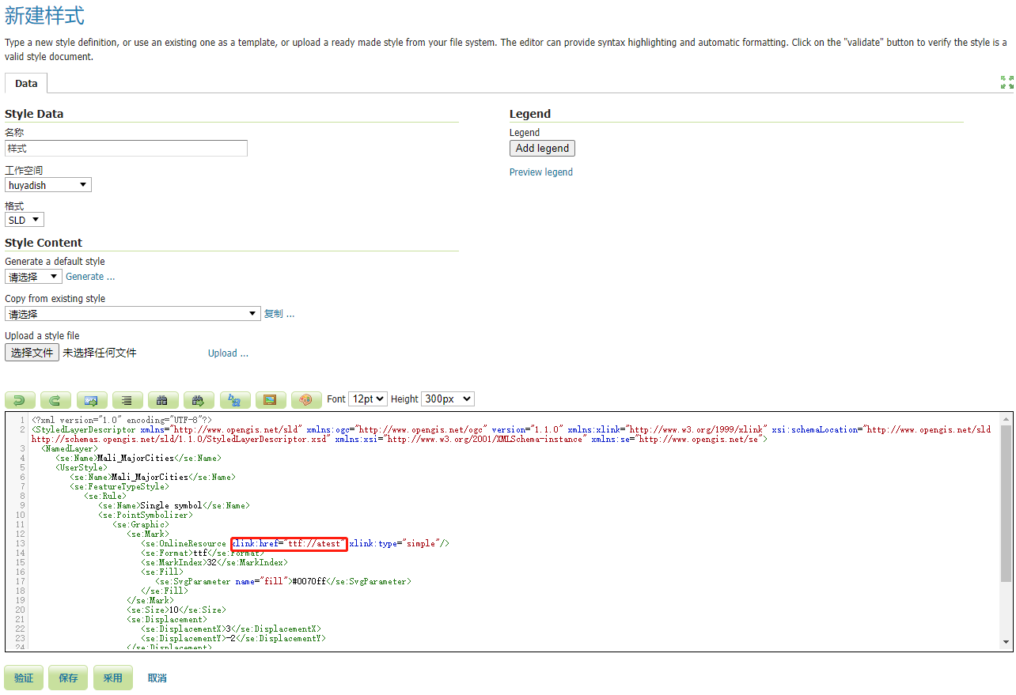
Task: Click the <se:Size>10 line
Action: point(176,610)
